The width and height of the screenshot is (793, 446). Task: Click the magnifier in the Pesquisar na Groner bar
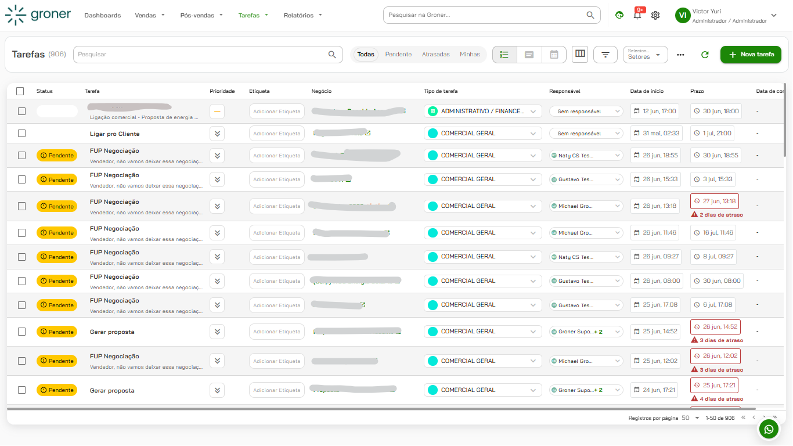590,15
